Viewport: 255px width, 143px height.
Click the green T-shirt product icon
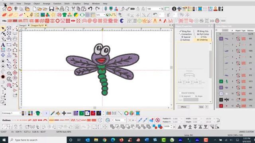(x=65, y=15)
